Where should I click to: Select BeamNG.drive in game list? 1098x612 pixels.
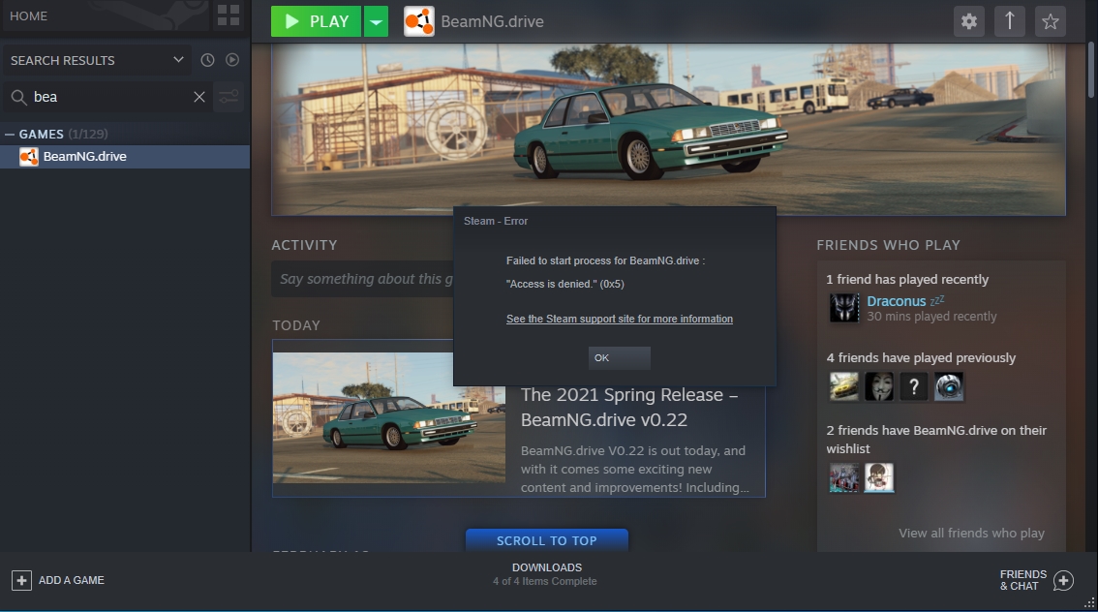point(125,156)
